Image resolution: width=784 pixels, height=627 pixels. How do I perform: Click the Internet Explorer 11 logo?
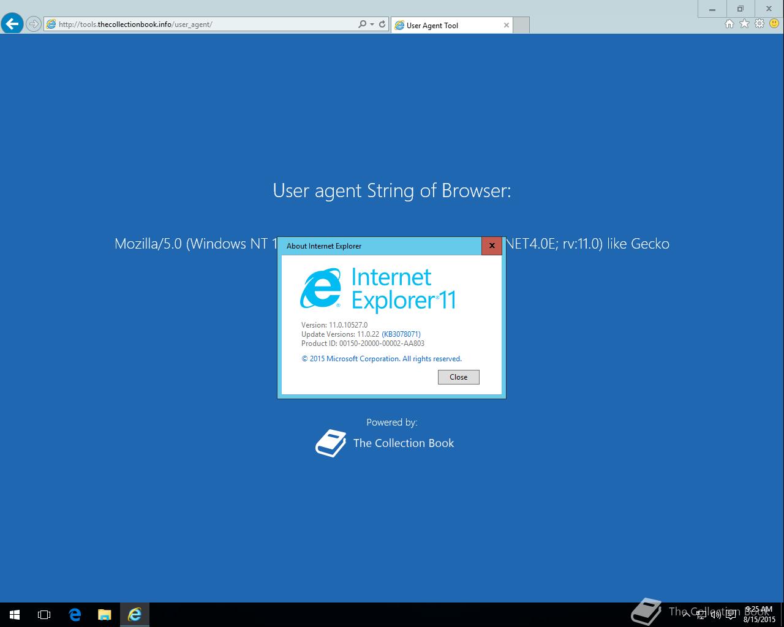(x=378, y=290)
